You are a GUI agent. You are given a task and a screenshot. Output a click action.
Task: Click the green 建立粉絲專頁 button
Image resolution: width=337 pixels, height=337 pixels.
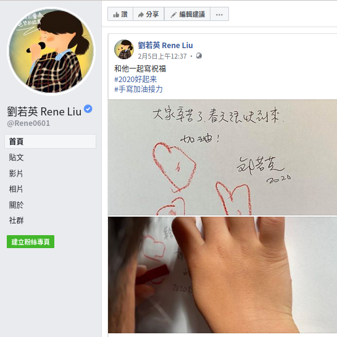pyautogui.click(x=30, y=241)
